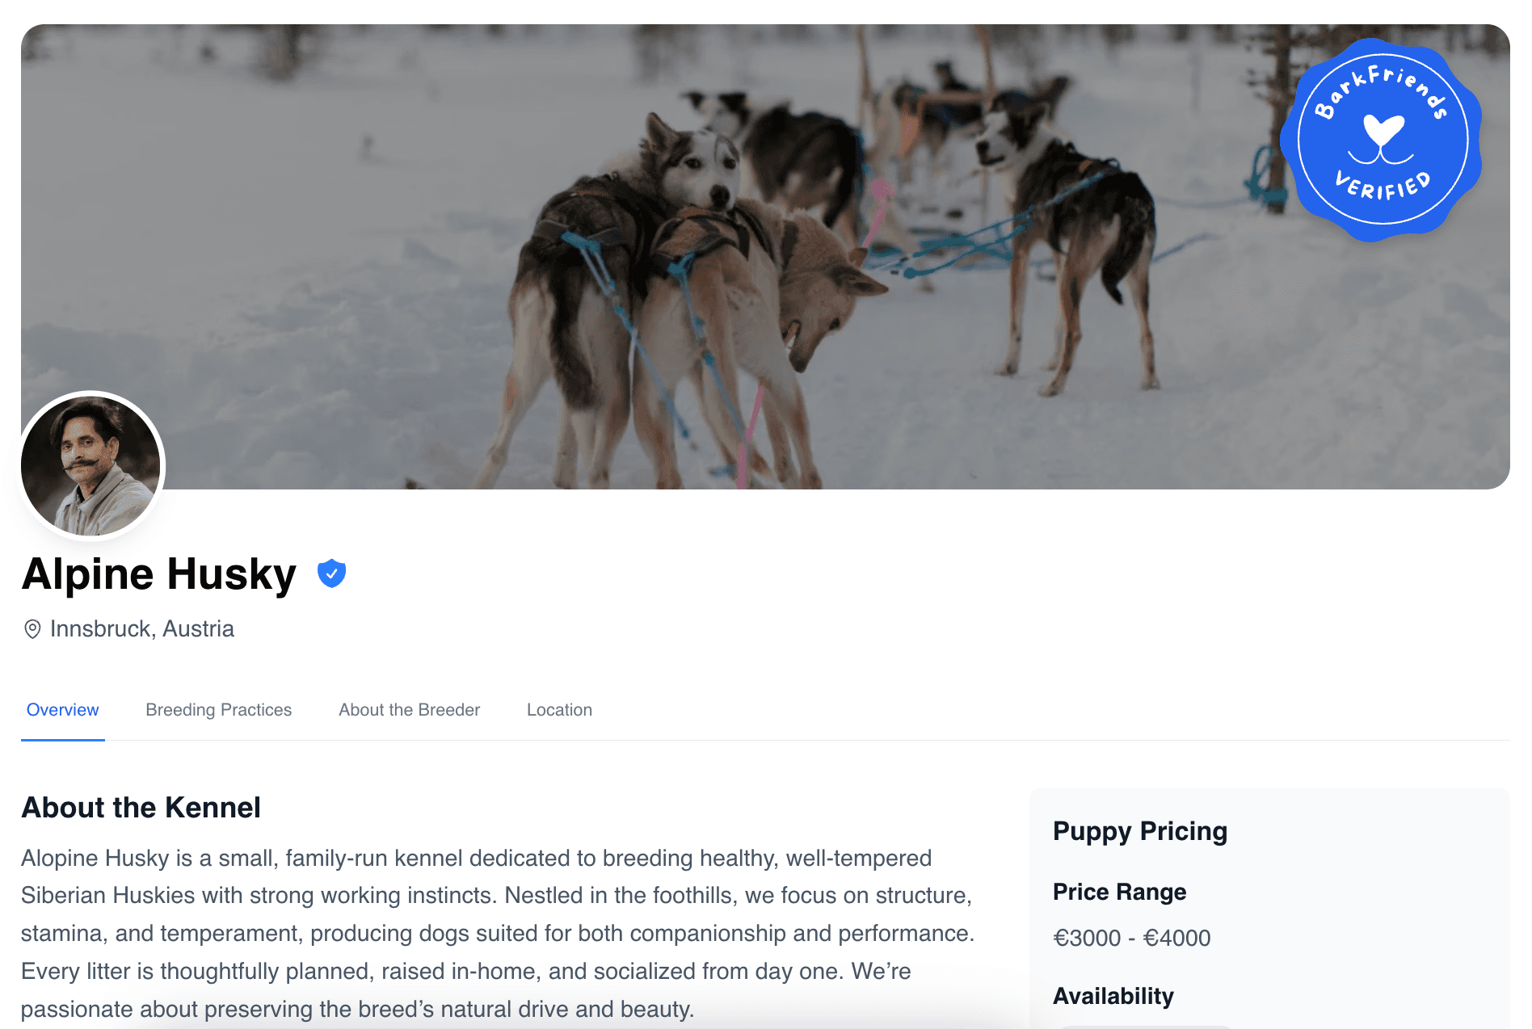Image resolution: width=1532 pixels, height=1029 pixels.
Task: Click the VERIFIED text on the badge
Action: (x=1383, y=186)
